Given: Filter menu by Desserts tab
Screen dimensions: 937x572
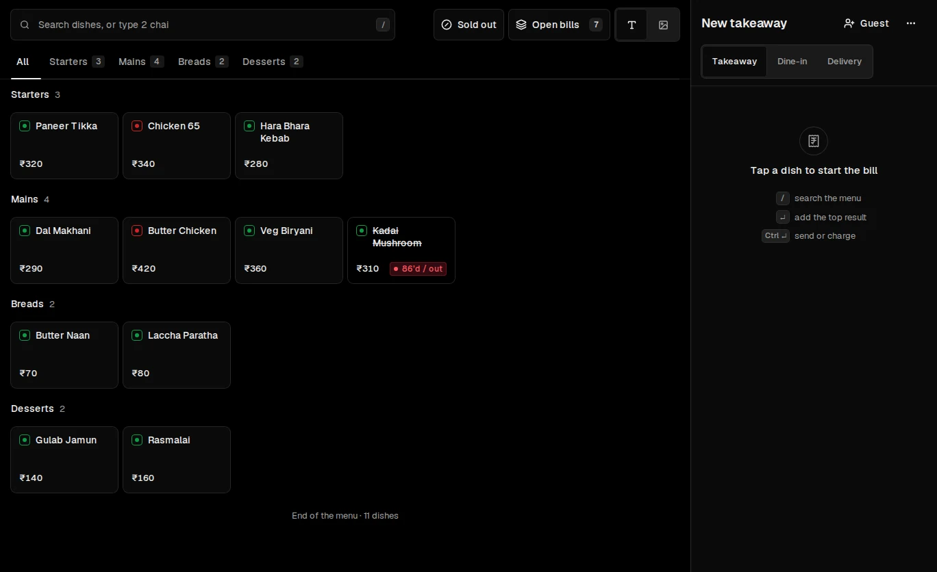Looking at the screenshot, I should [273, 62].
